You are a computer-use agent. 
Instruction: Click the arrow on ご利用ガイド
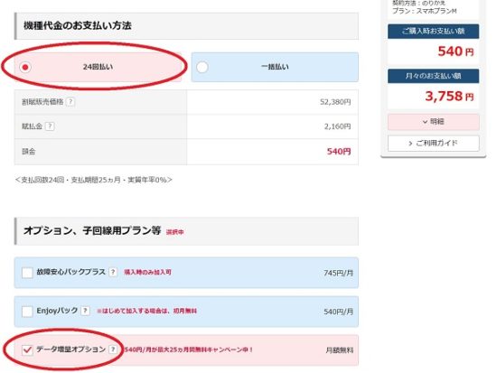pyautogui.click(x=410, y=144)
